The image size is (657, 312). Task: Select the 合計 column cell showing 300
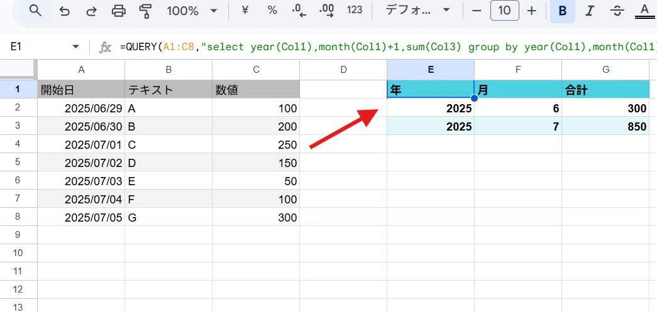click(605, 108)
